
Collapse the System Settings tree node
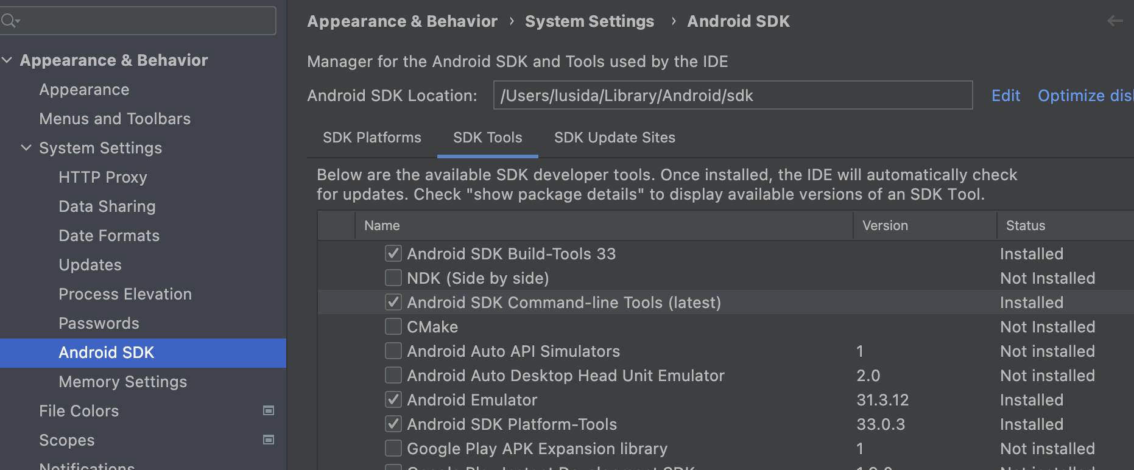click(26, 148)
